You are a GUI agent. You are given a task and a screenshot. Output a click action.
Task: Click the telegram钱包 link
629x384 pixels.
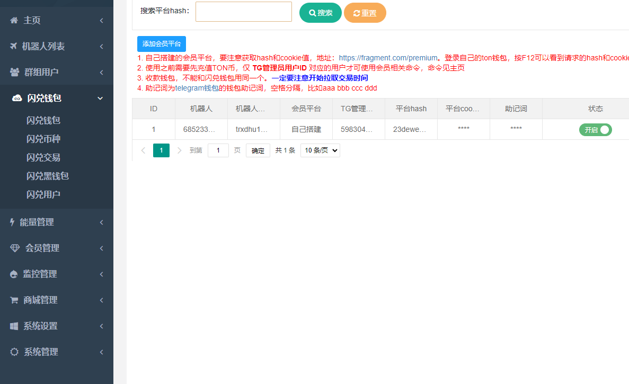[x=197, y=88]
